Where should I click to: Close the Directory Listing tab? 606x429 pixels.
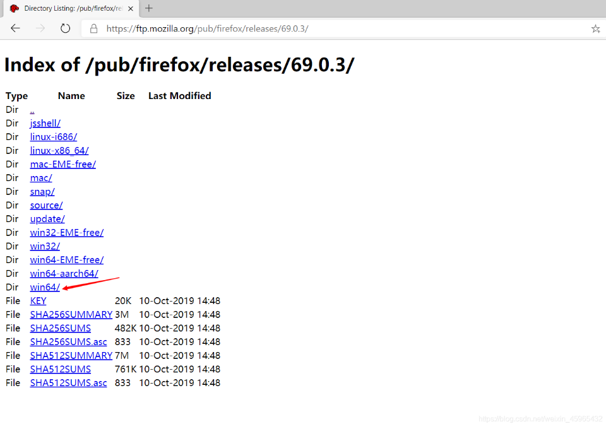pos(131,9)
